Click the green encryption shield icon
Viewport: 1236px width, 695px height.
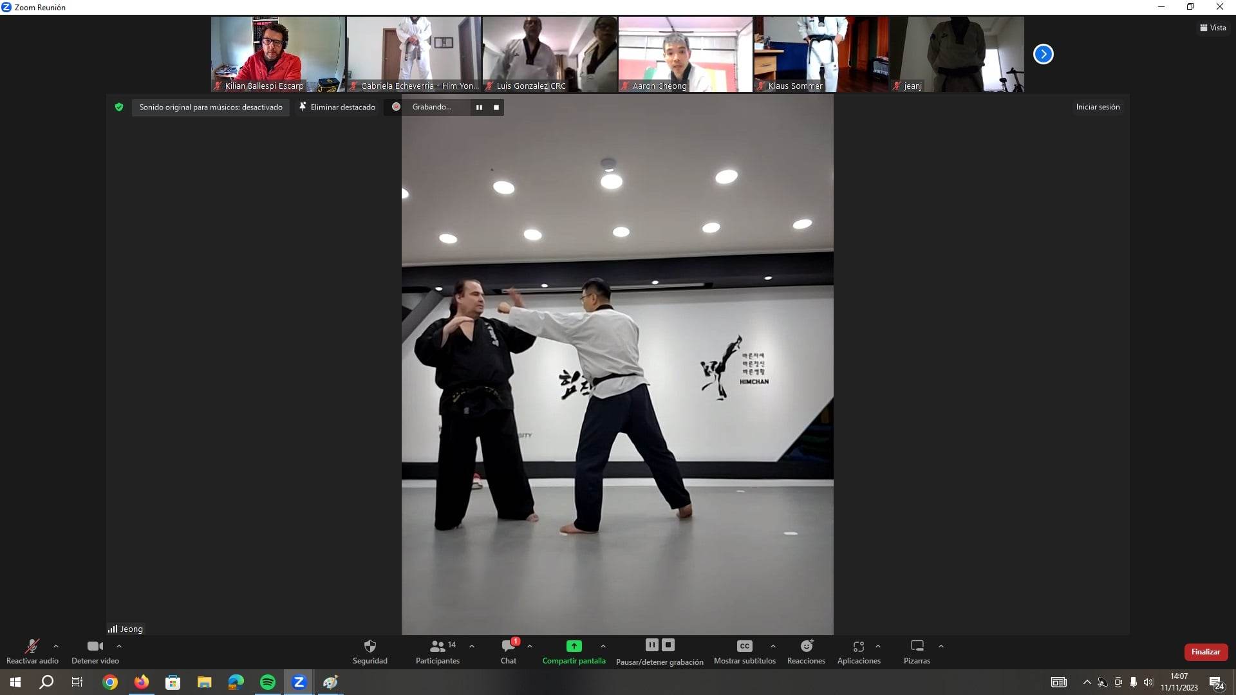coord(119,107)
